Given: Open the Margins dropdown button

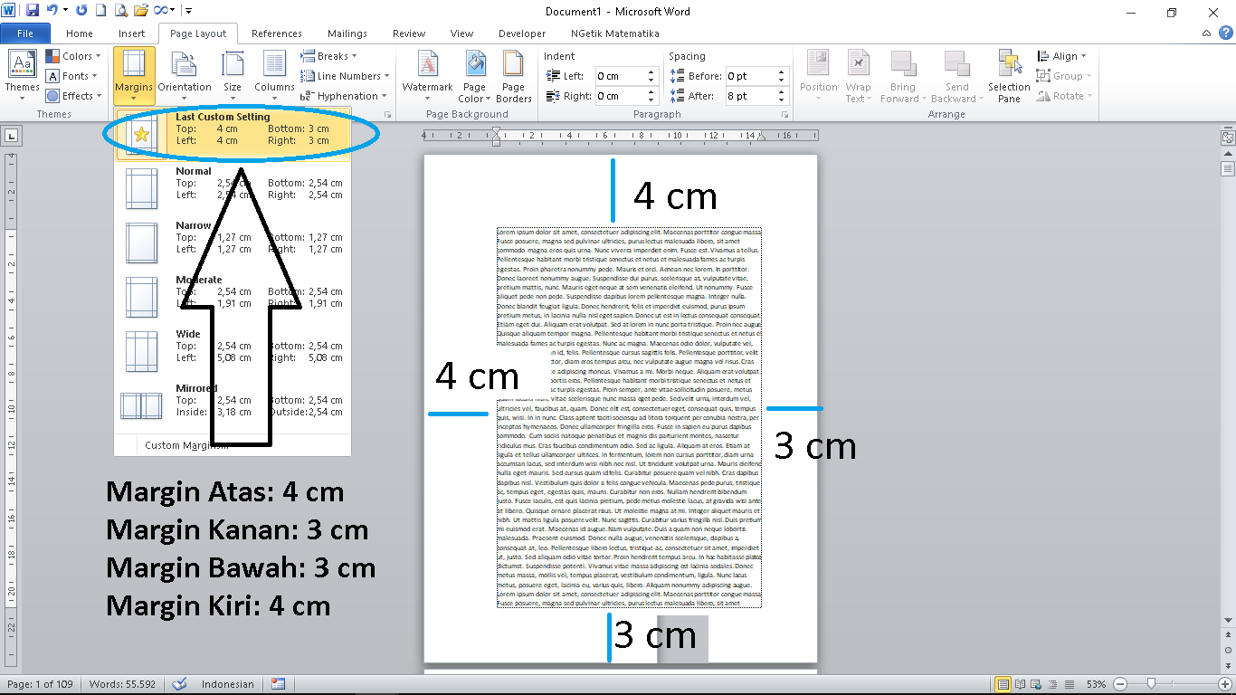Looking at the screenshot, I should 134,76.
